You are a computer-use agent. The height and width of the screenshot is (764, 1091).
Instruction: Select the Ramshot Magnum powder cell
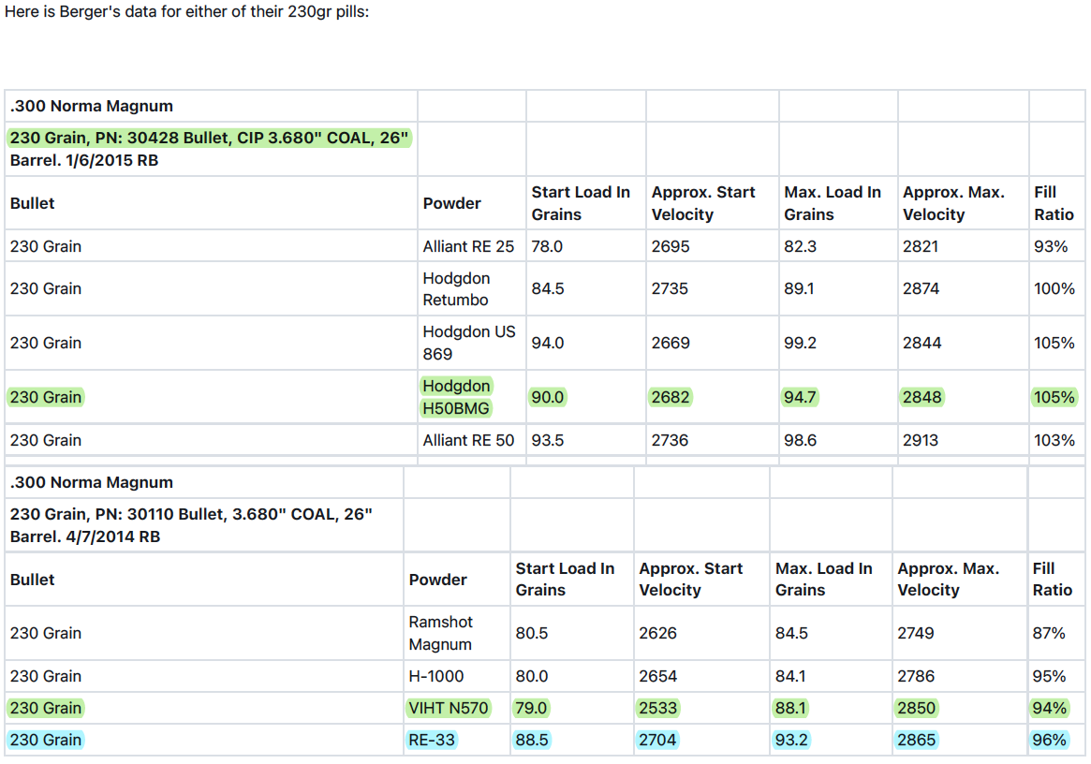[x=440, y=633]
